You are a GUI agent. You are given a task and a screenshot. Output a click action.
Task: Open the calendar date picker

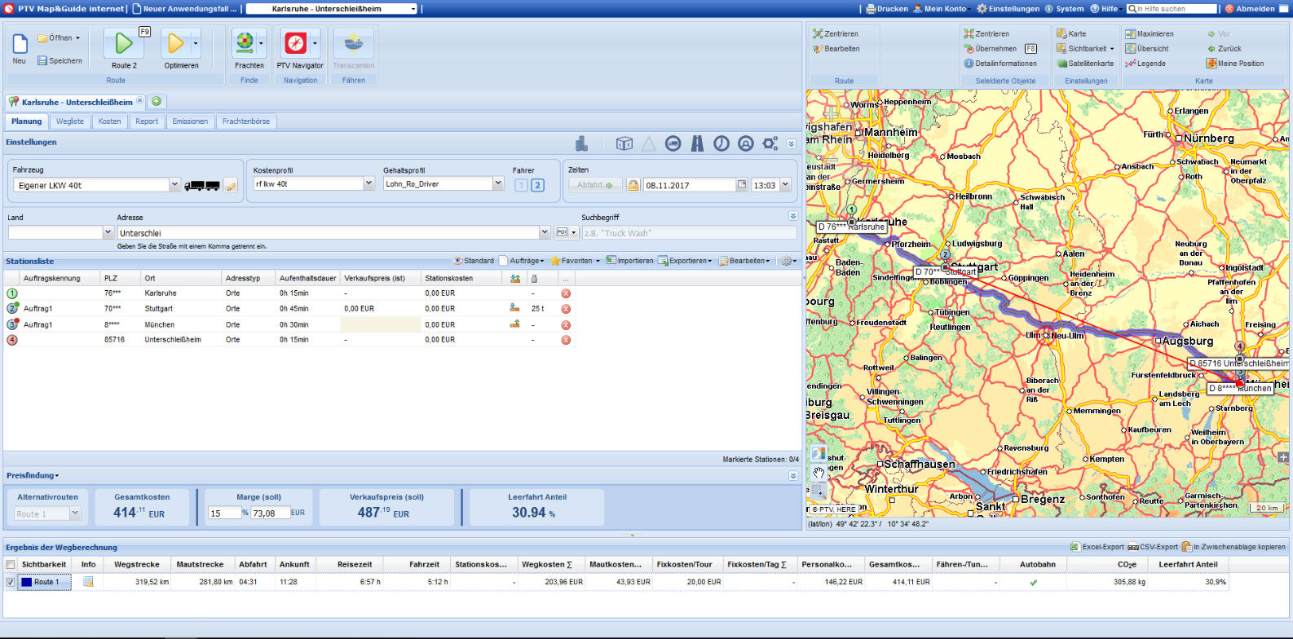pos(741,185)
